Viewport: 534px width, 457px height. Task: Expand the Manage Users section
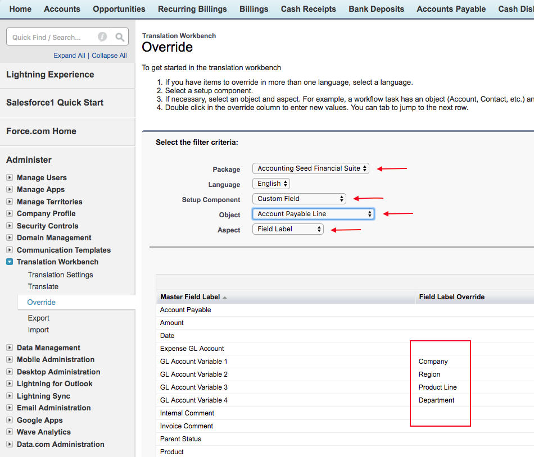tap(10, 177)
